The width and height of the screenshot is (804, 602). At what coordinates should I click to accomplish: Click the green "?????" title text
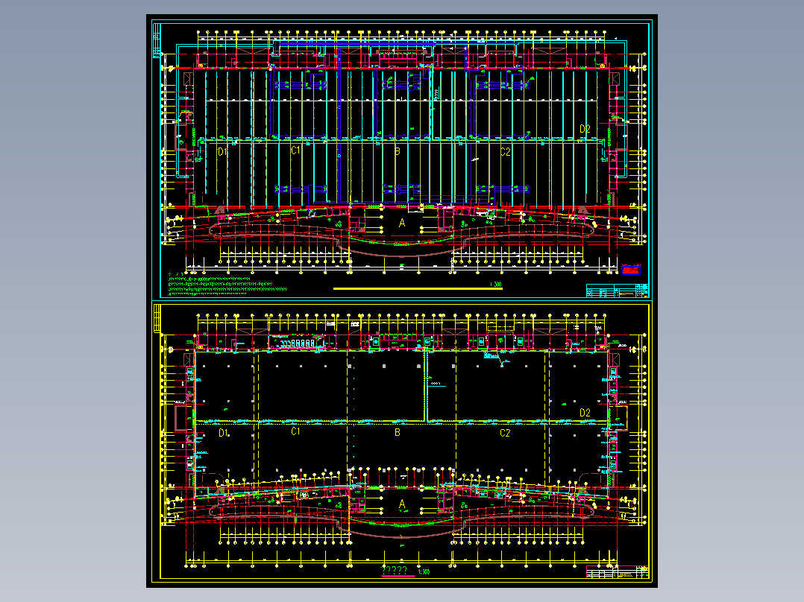point(395,570)
